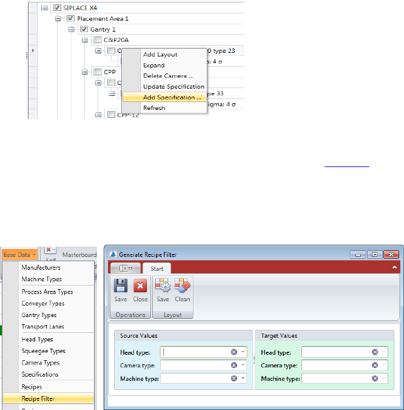This screenshot has width=404, height=410.
Task: Click the Save floppy disk icon in Operations
Action: click(x=120, y=285)
